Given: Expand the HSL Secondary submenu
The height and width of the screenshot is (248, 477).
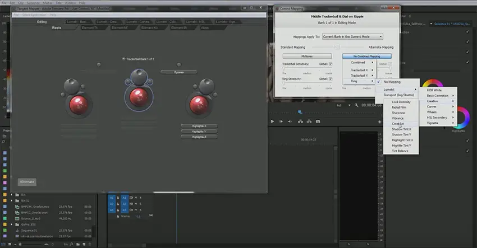Looking at the screenshot, I should pos(438,118).
